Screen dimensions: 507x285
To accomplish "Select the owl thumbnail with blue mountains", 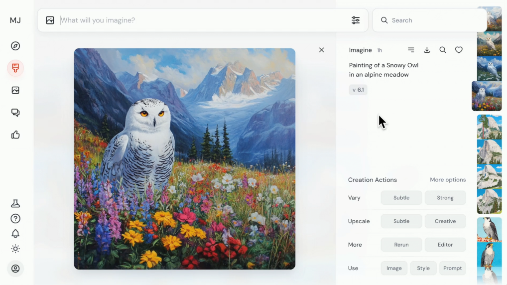I will coord(489,69).
